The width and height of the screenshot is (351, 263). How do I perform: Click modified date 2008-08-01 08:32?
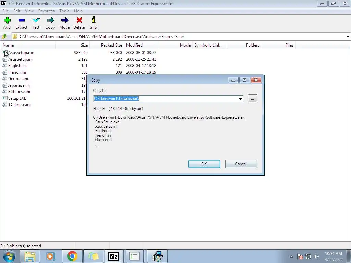(141, 53)
